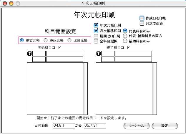
Task: Check the 全科目選択 option
Action: (x=96, y=41)
